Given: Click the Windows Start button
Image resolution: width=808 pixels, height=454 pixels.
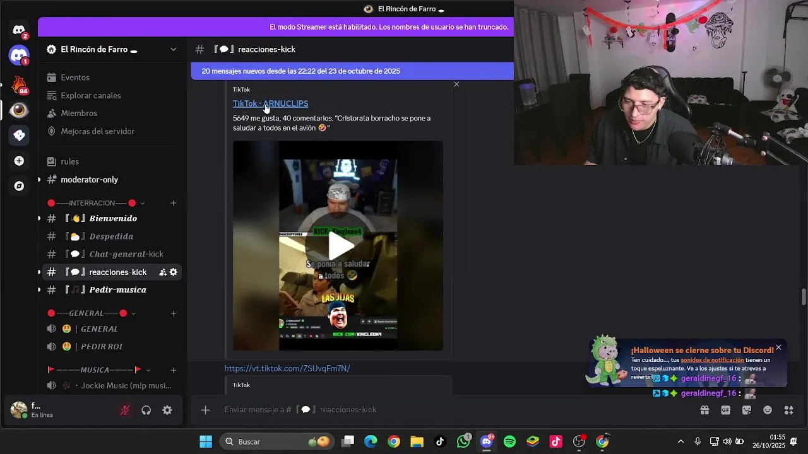Looking at the screenshot, I should pos(206,441).
